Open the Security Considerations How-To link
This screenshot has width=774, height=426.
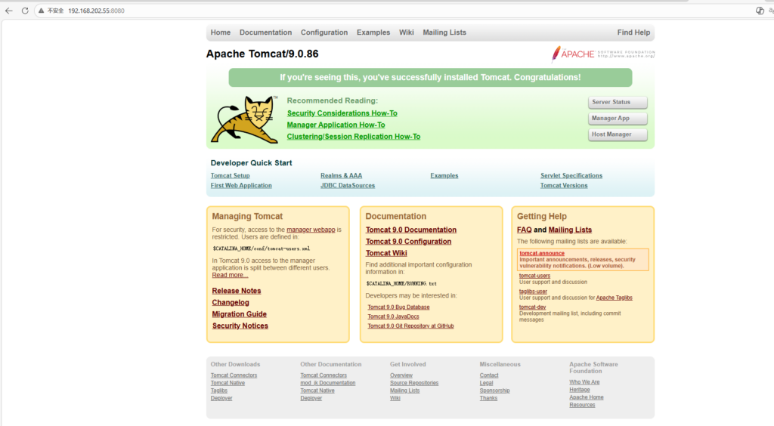(x=342, y=113)
